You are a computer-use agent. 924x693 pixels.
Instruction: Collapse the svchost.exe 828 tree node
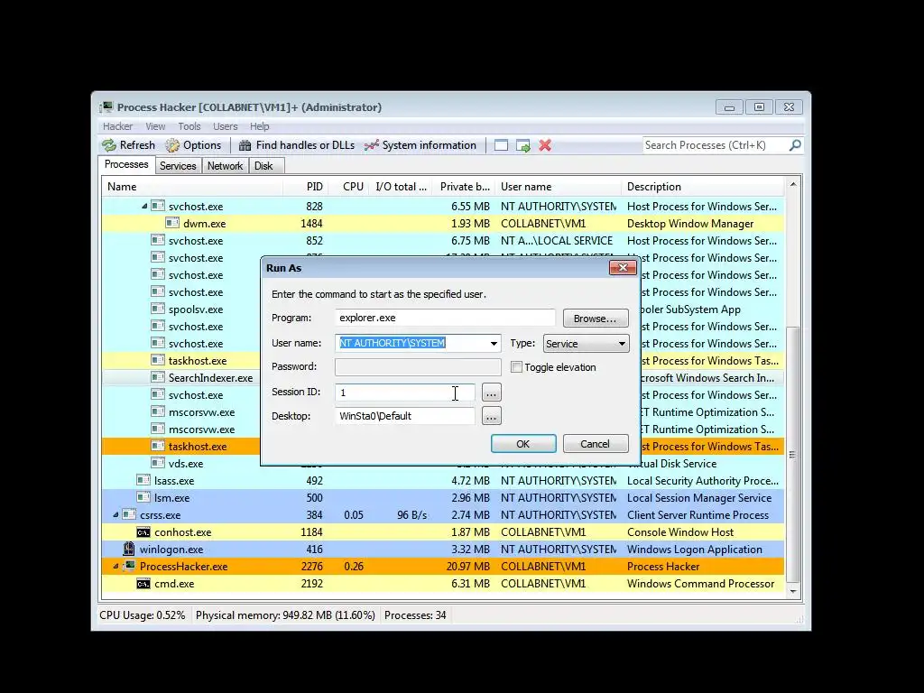tap(143, 207)
